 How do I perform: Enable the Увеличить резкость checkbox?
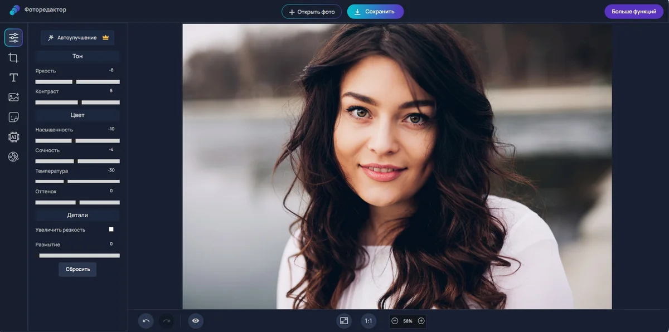[111, 229]
